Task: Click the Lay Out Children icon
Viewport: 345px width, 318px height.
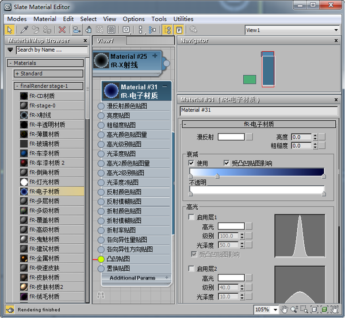Action: (152, 29)
